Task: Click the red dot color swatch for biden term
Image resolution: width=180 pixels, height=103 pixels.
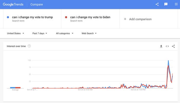Action: 66,17
